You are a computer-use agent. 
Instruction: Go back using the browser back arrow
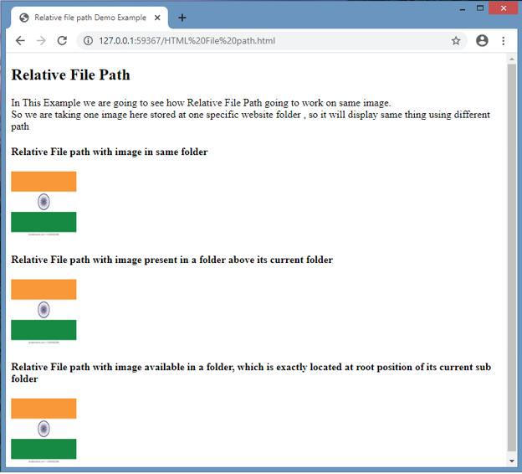[x=20, y=41]
